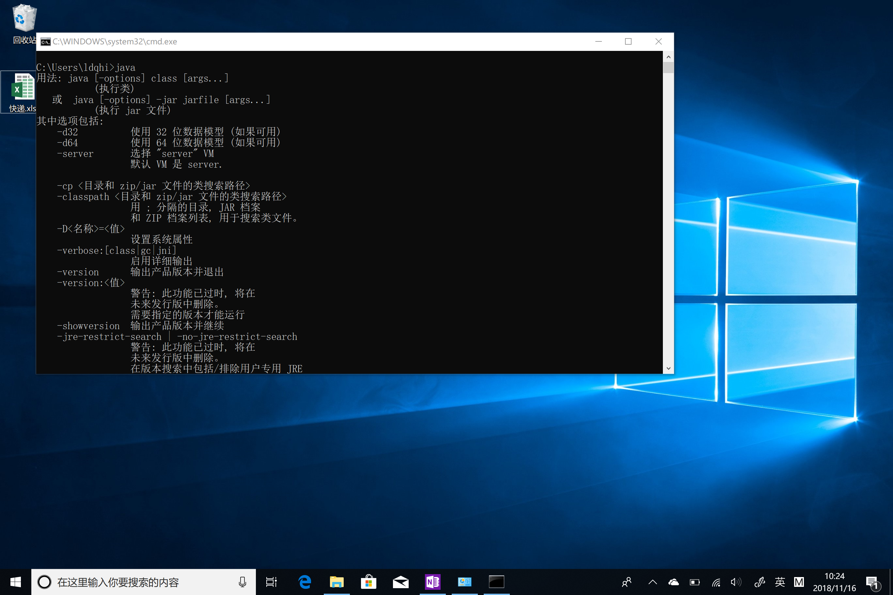893x595 pixels.
Task: Click the cmd window taskbar icon
Action: [x=496, y=582]
